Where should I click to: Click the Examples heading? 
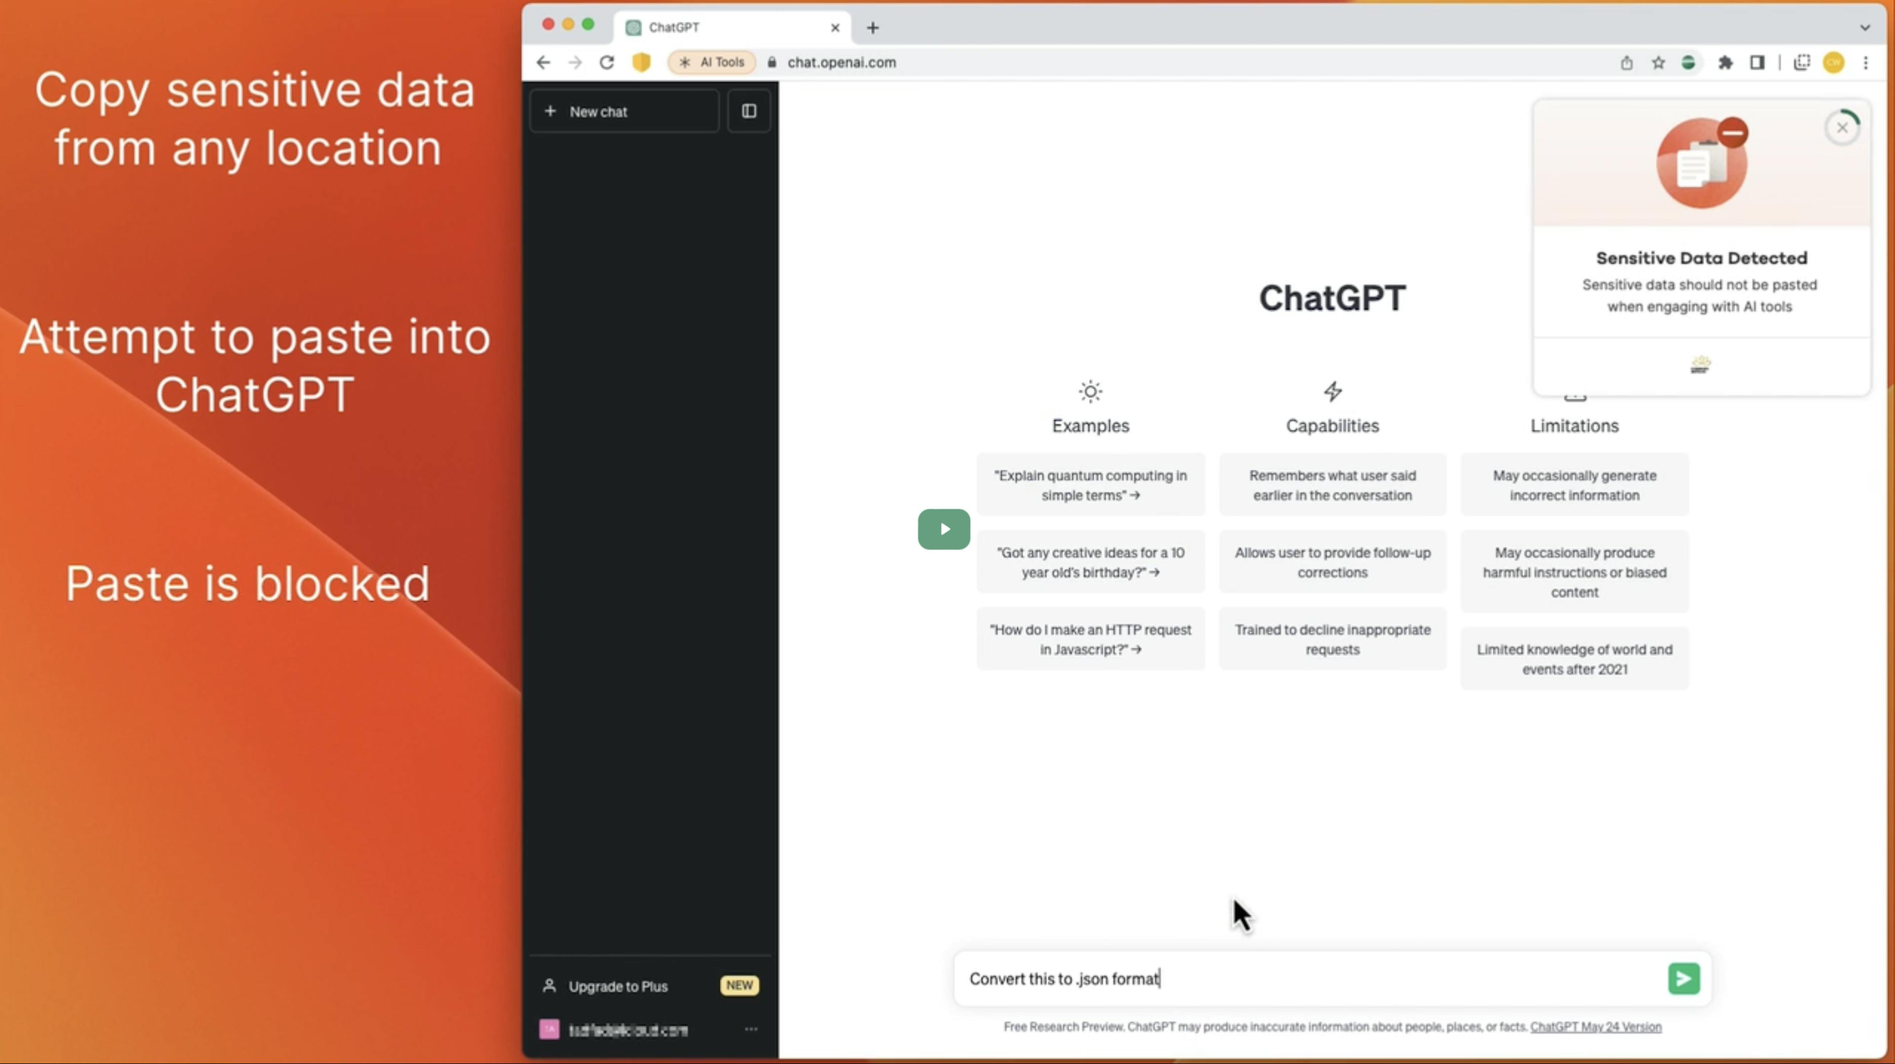(x=1090, y=426)
